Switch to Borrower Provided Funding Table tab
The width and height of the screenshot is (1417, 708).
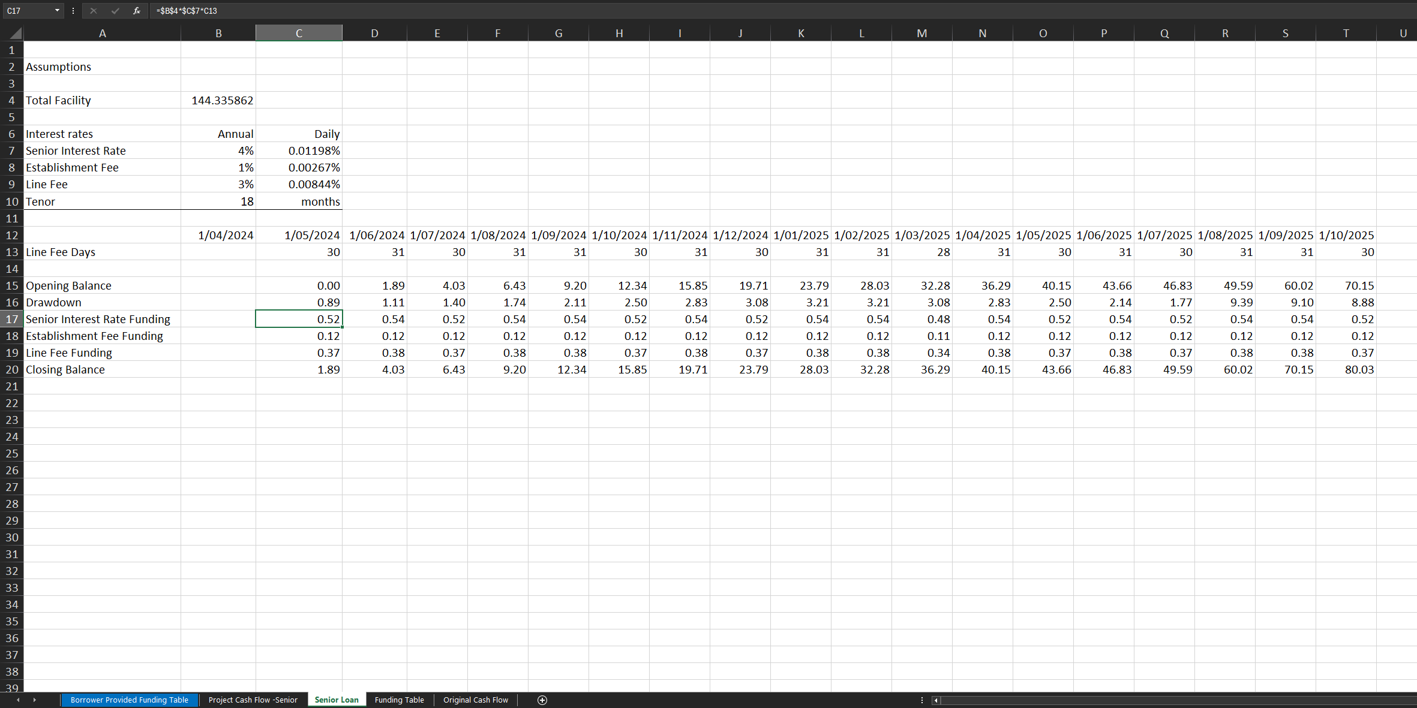pos(130,700)
